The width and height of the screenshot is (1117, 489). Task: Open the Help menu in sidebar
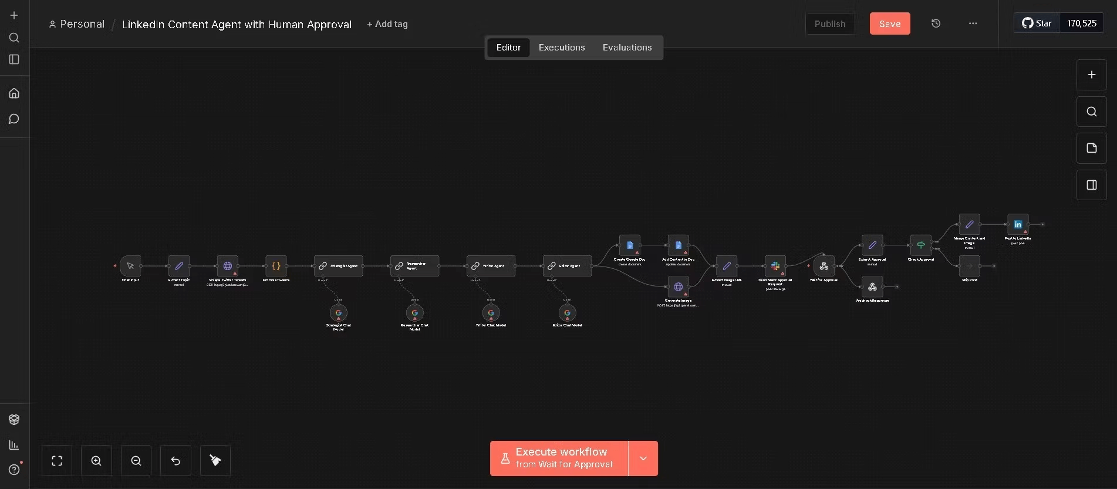pyautogui.click(x=14, y=470)
